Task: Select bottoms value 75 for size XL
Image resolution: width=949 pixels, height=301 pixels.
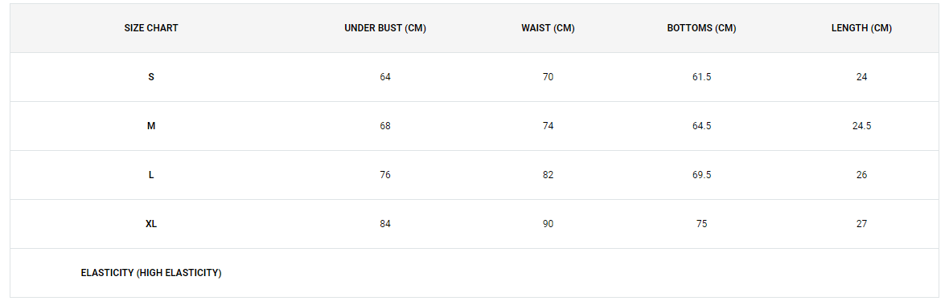Action: pos(701,224)
